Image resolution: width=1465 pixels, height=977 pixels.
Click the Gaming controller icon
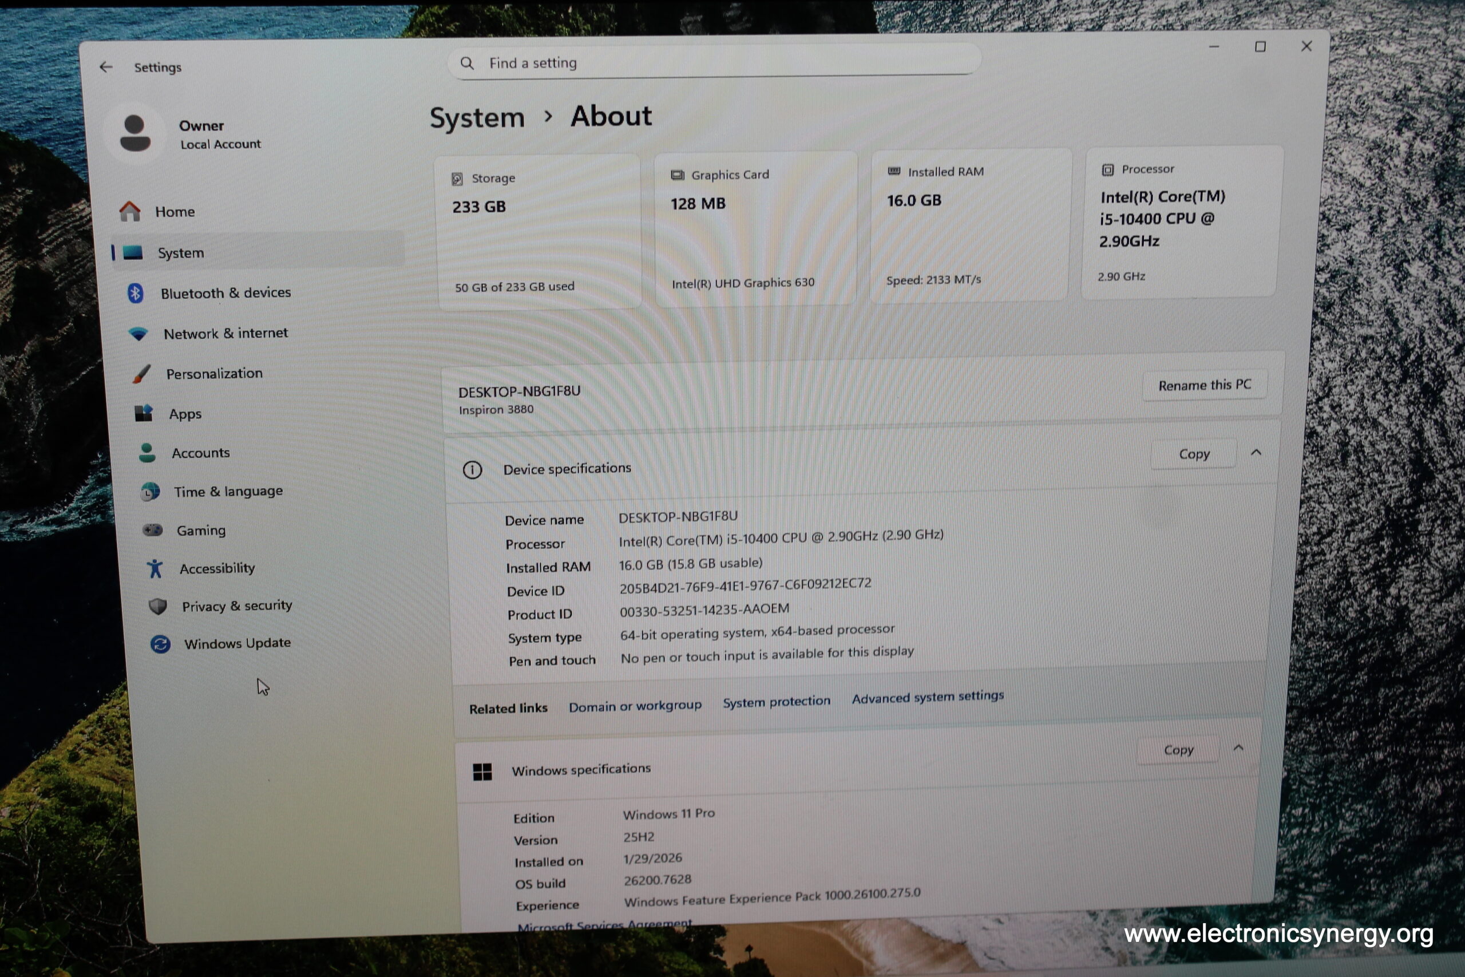coord(152,530)
